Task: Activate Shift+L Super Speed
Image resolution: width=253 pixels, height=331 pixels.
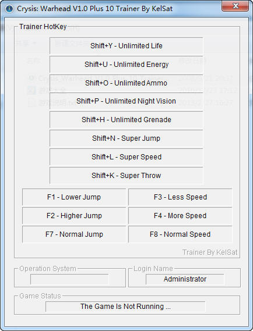Action: [126, 157]
